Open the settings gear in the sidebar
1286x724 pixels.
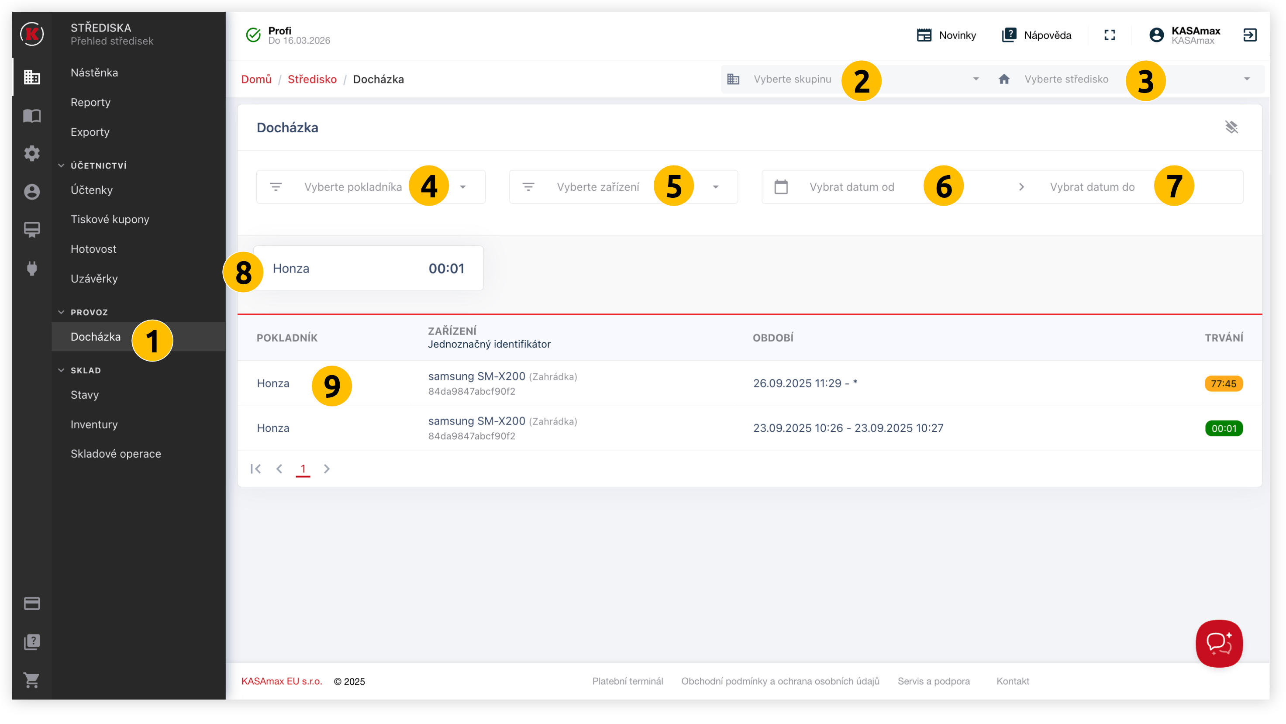click(32, 153)
